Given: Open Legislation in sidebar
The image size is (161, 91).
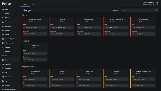Looking at the screenshot, I should (10, 64).
